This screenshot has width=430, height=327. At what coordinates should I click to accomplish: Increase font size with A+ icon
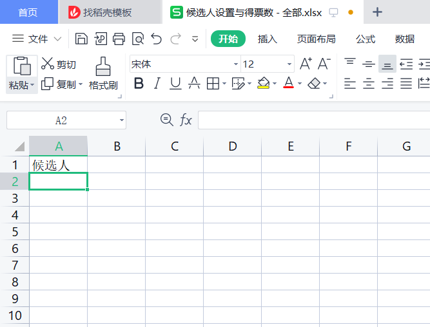point(306,64)
